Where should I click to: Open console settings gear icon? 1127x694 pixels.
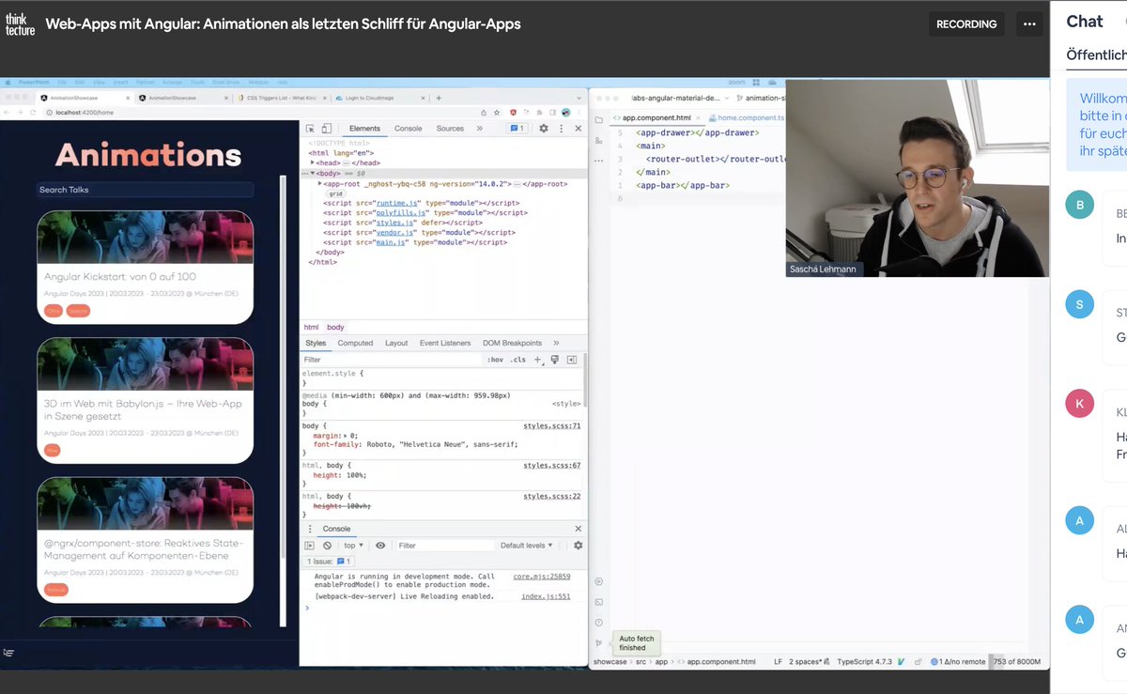pyautogui.click(x=578, y=546)
